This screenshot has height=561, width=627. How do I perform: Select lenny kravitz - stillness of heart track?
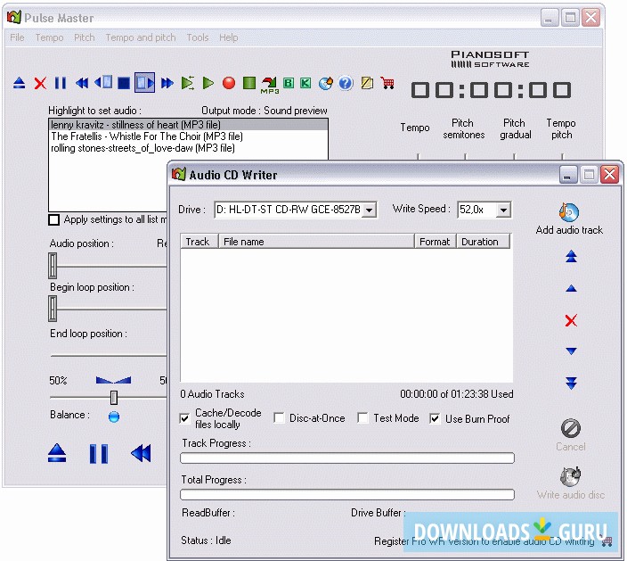(x=188, y=125)
